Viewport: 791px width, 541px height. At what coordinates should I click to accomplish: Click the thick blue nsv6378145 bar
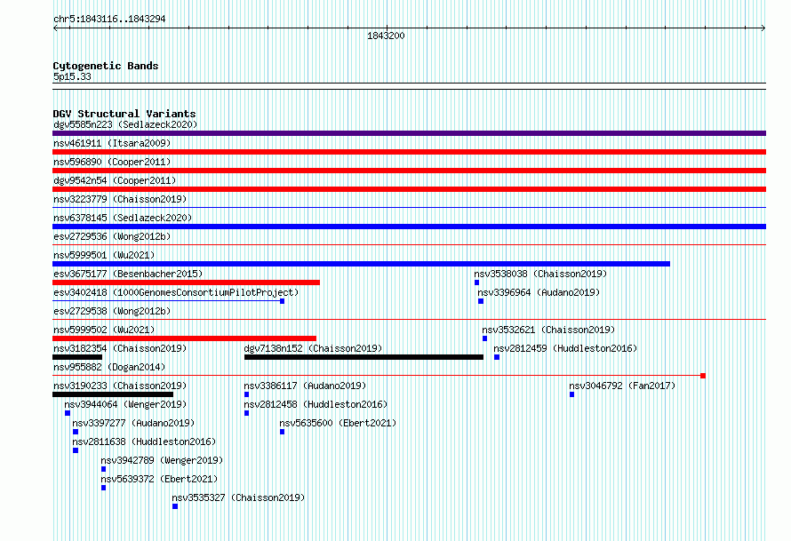point(409,227)
